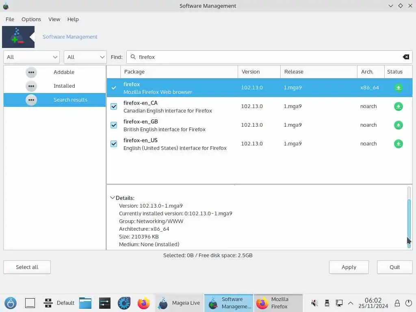The image size is (416, 312).
Task: Click the Software Management logo banner icon
Action: click(x=18, y=37)
